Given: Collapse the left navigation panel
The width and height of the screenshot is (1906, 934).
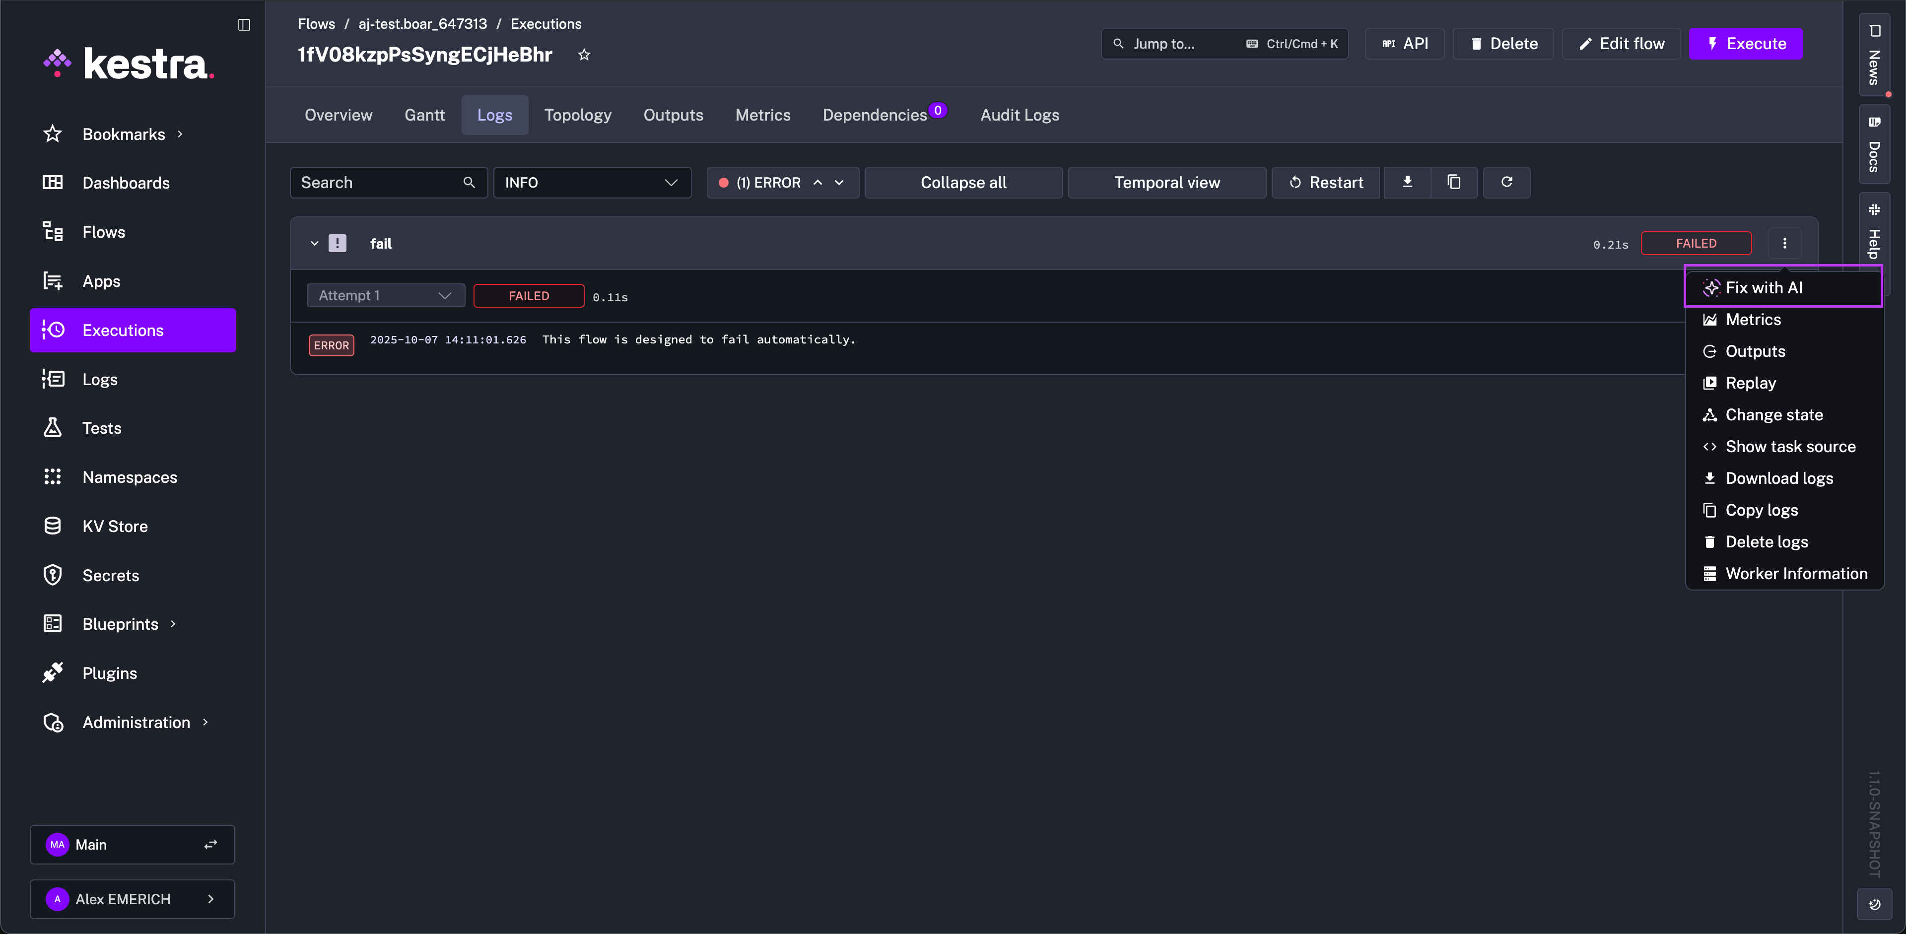Looking at the screenshot, I should 244,24.
